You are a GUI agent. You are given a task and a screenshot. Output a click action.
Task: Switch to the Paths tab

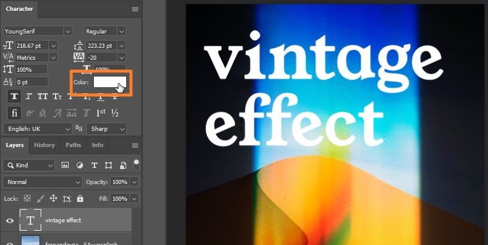click(x=73, y=145)
